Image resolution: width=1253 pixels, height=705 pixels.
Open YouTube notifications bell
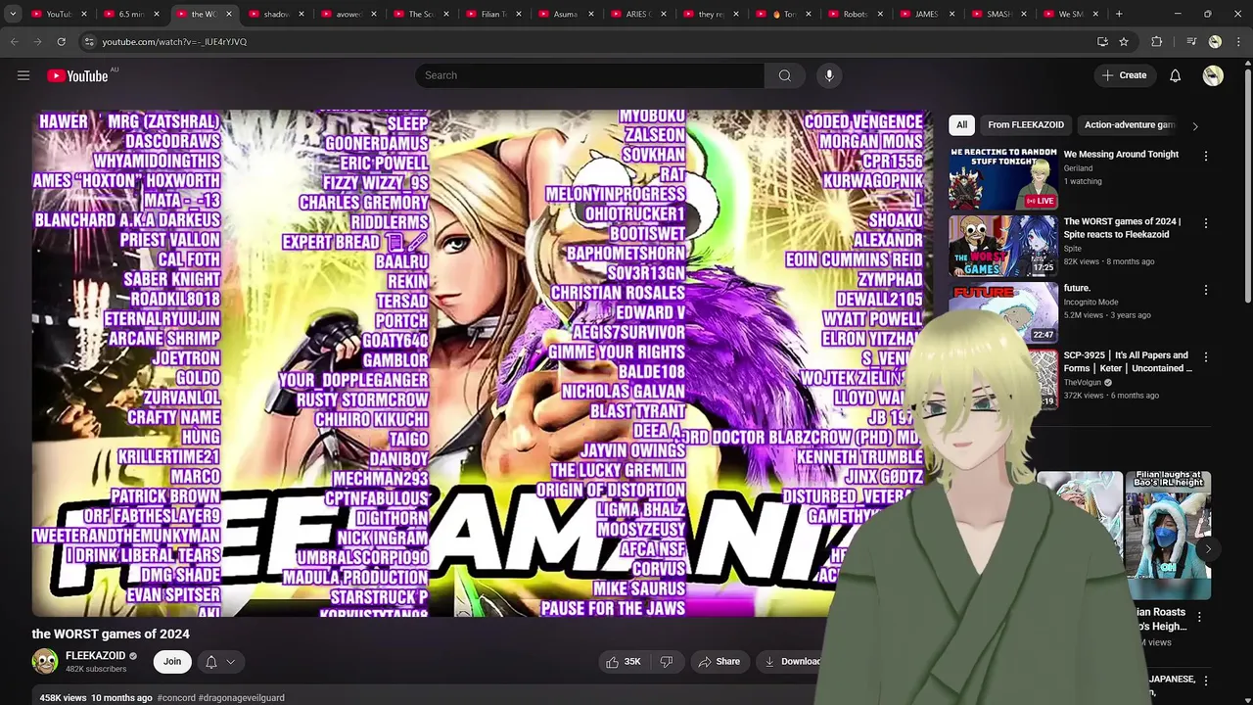pos(1175,75)
